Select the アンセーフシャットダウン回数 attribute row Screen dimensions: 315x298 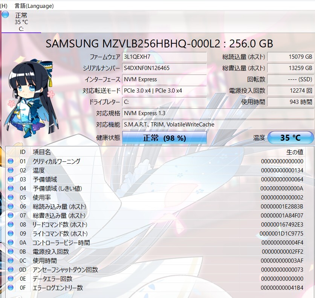156,269
